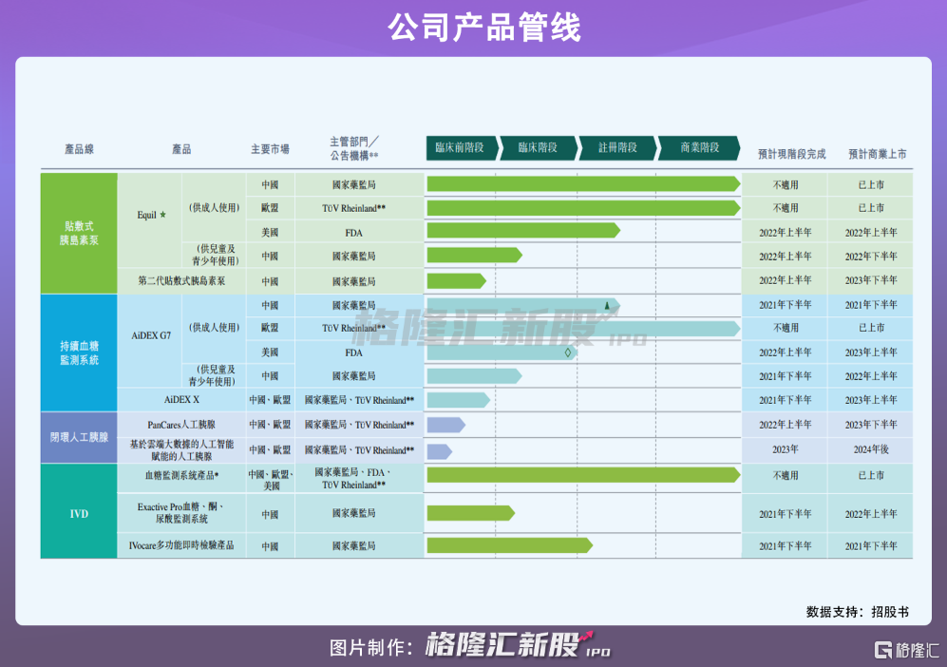Click the 預計商業上市 column header
The width and height of the screenshot is (947, 667).
coord(877,153)
